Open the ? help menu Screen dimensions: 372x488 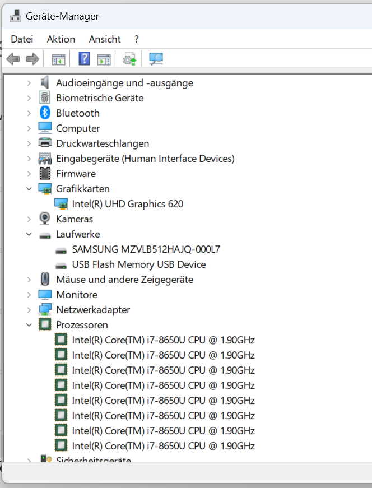pyautogui.click(x=136, y=39)
